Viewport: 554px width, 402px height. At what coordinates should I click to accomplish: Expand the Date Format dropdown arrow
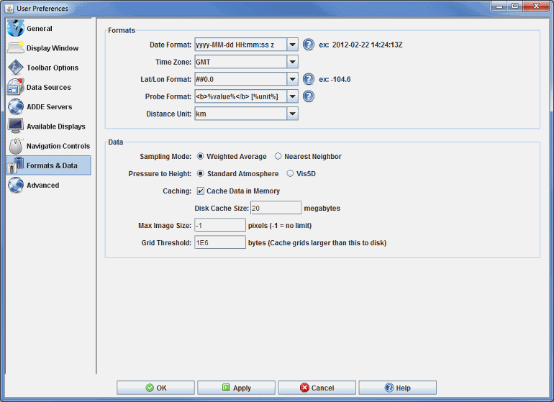point(292,45)
